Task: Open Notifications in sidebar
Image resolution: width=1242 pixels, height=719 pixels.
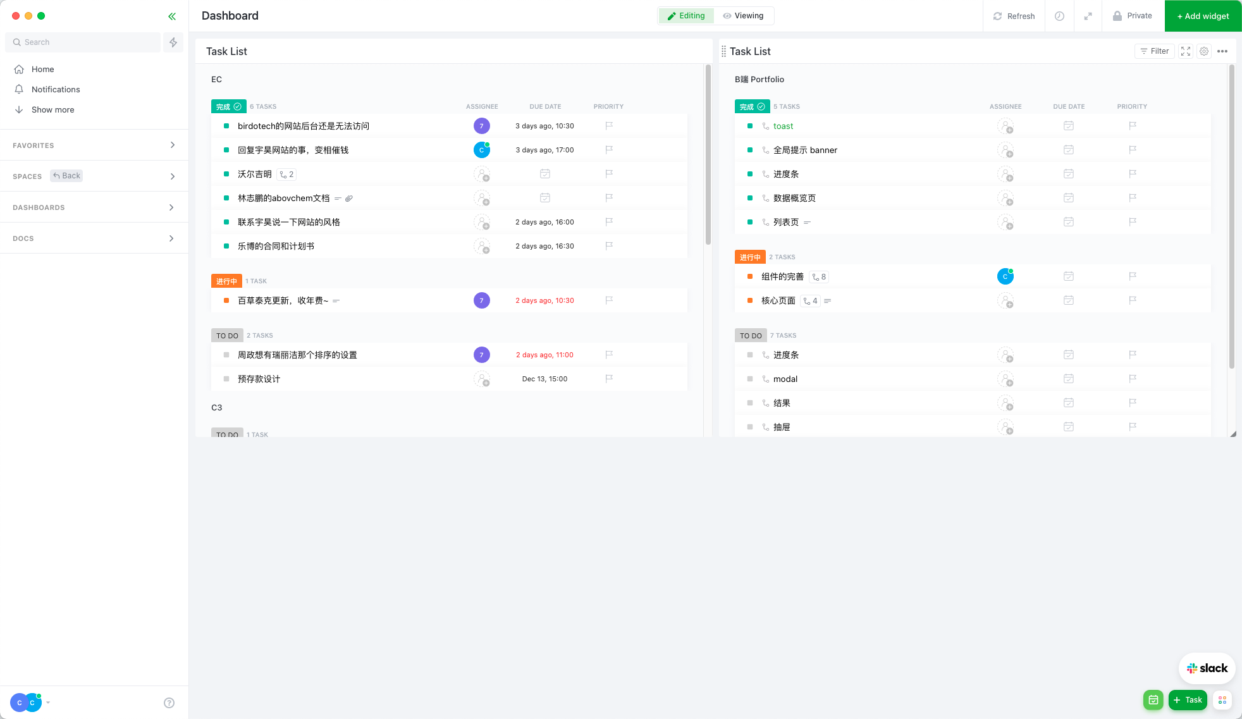Action: (56, 90)
